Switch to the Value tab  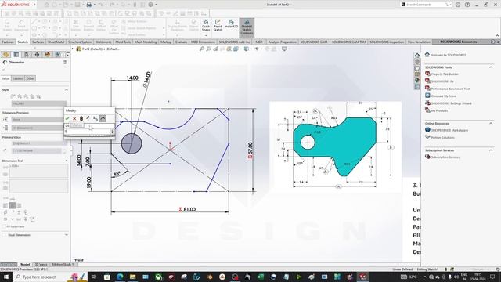click(5, 78)
